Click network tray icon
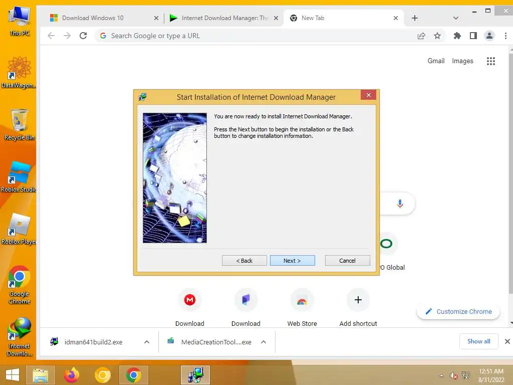 (465, 375)
